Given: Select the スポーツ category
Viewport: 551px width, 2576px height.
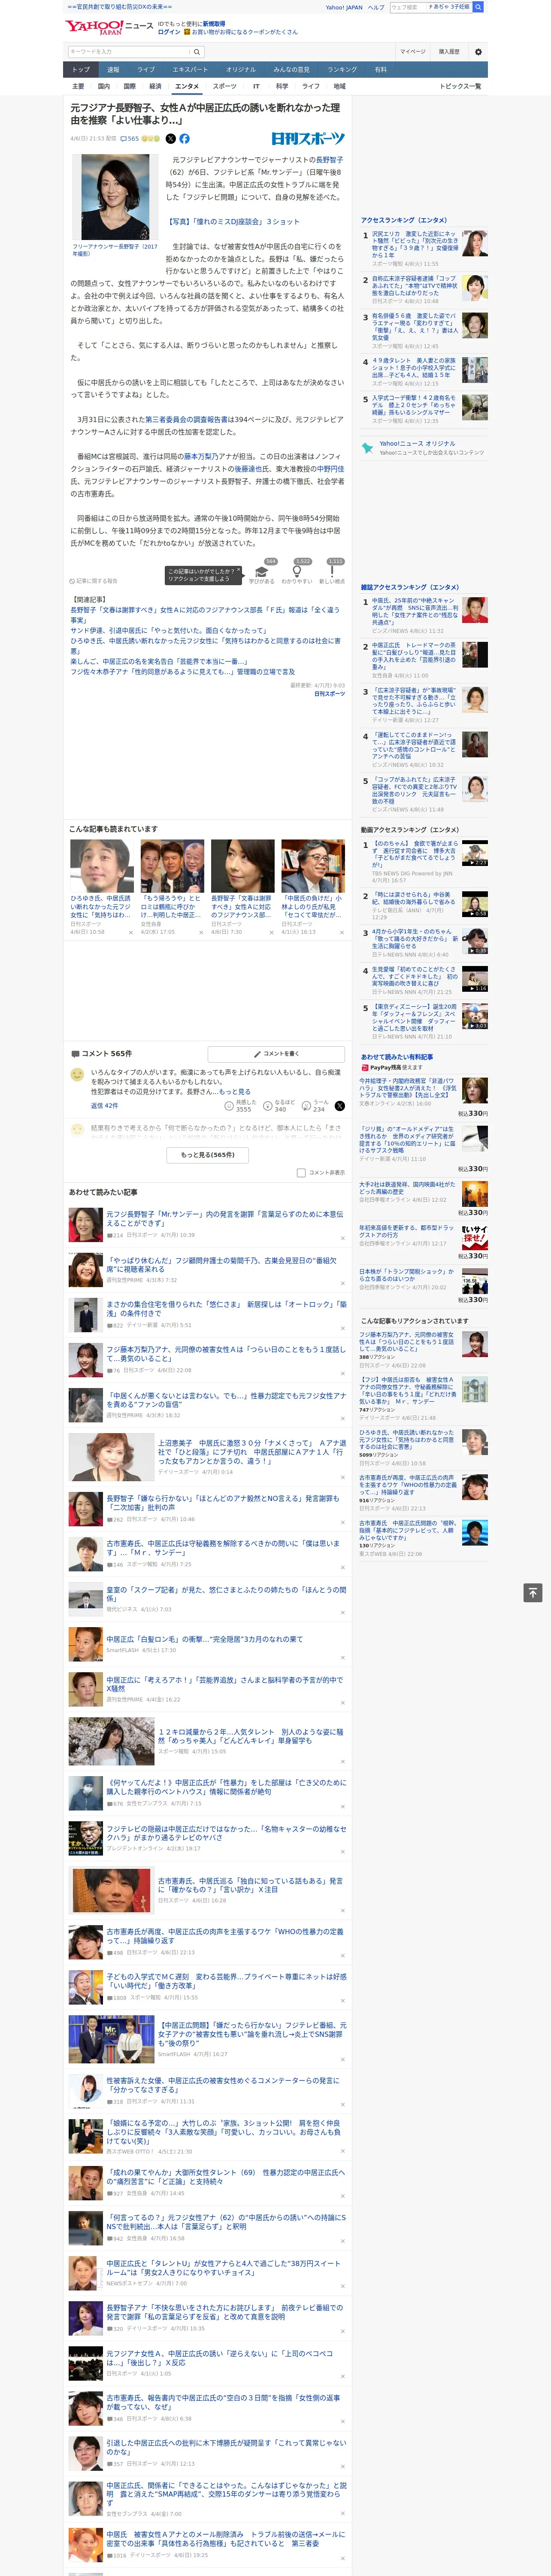Looking at the screenshot, I should [x=225, y=86].
